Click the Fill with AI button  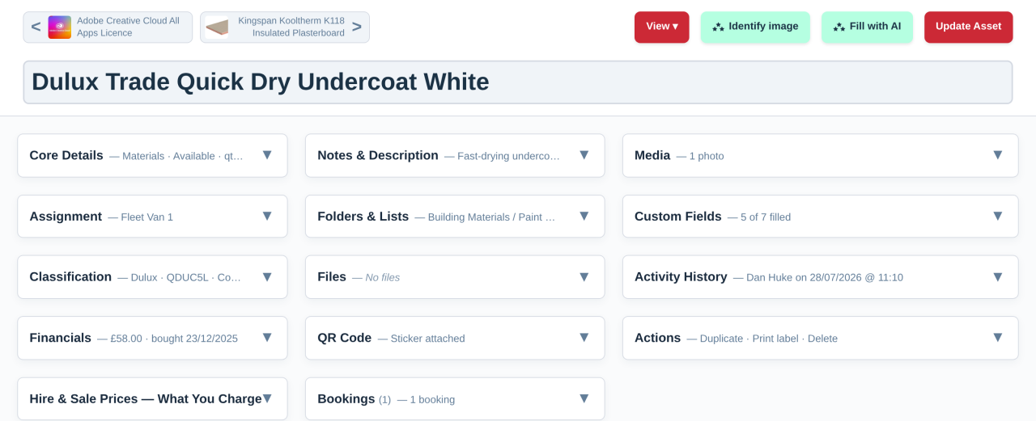867,27
